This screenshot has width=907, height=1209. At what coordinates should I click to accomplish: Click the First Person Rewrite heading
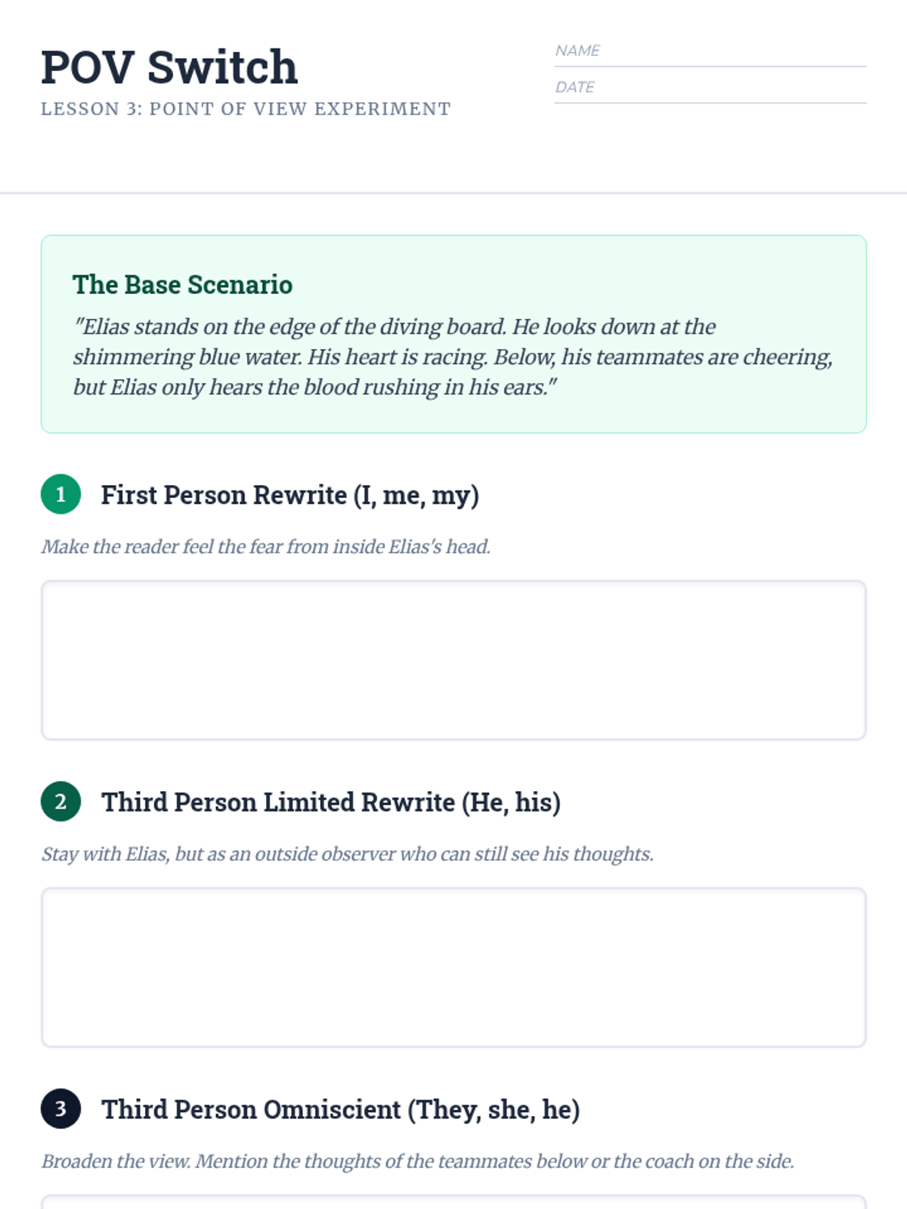tap(290, 495)
